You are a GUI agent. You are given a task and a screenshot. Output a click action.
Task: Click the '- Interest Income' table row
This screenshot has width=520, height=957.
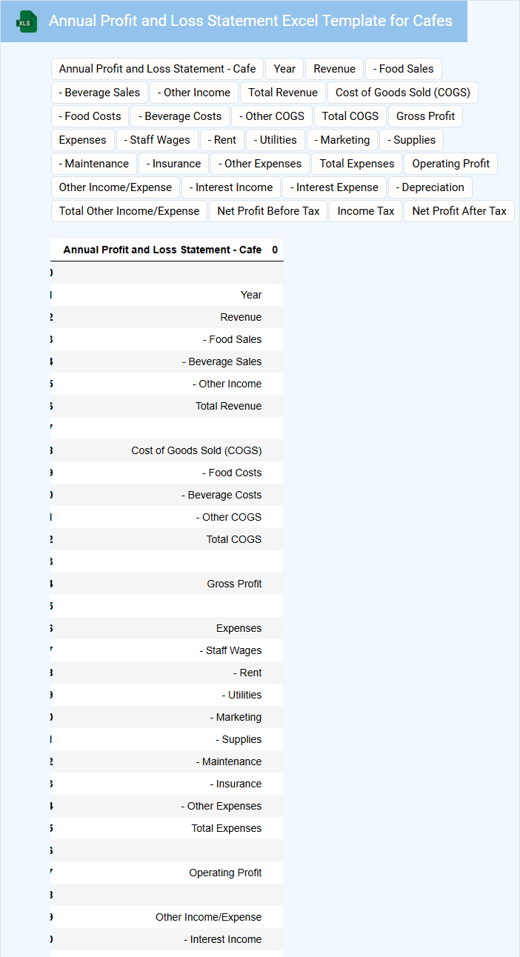click(x=222, y=939)
